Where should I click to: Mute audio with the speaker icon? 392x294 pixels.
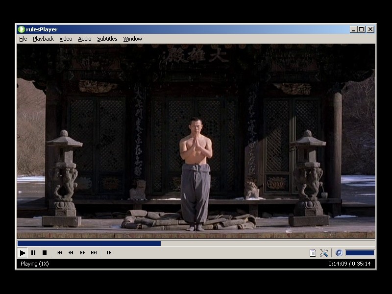(x=339, y=253)
